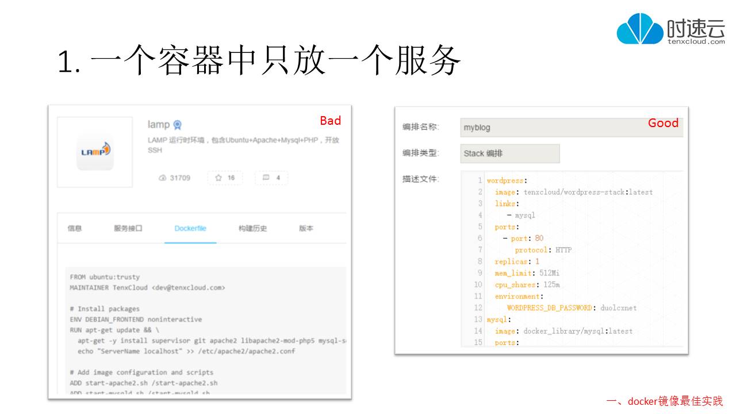Switch to the Dockerfile tab
The width and height of the screenshot is (736, 414).
(190, 228)
